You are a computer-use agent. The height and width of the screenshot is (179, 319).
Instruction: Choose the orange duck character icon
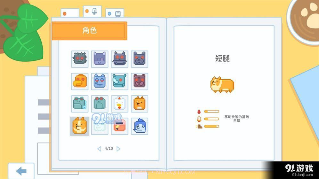[x=79, y=81]
